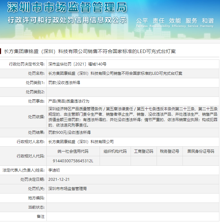Click the 税务登记号 column header
Image resolution: width=220 pixels, height=222 pixels.
click(169, 151)
